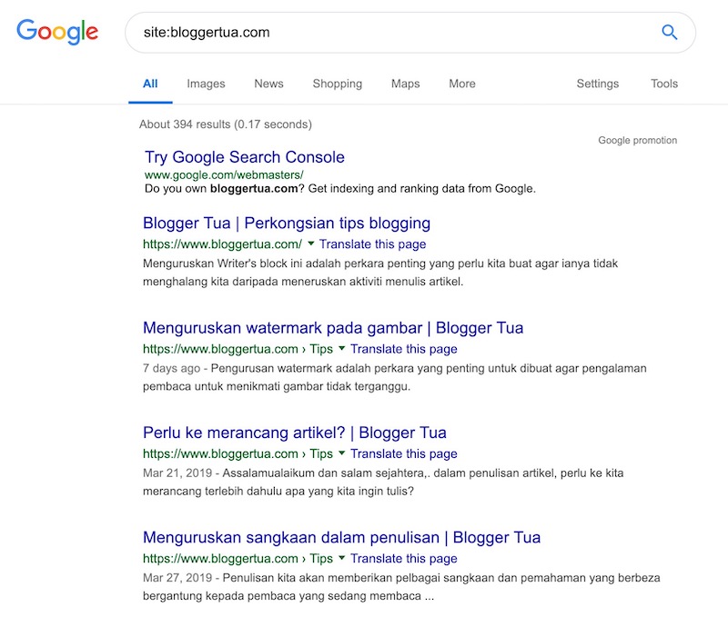Open Menguruskan watermark pada gambar result

tap(333, 328)
